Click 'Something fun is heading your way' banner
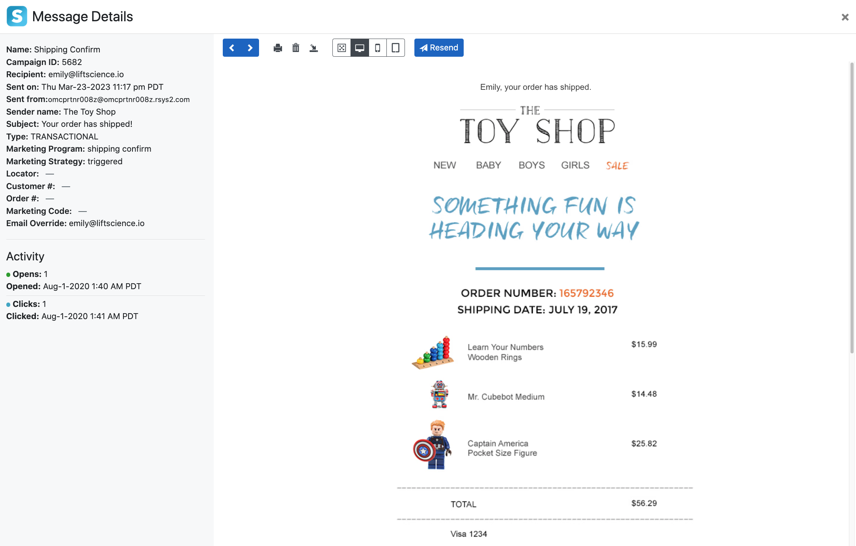 click(x=534, y=218)
